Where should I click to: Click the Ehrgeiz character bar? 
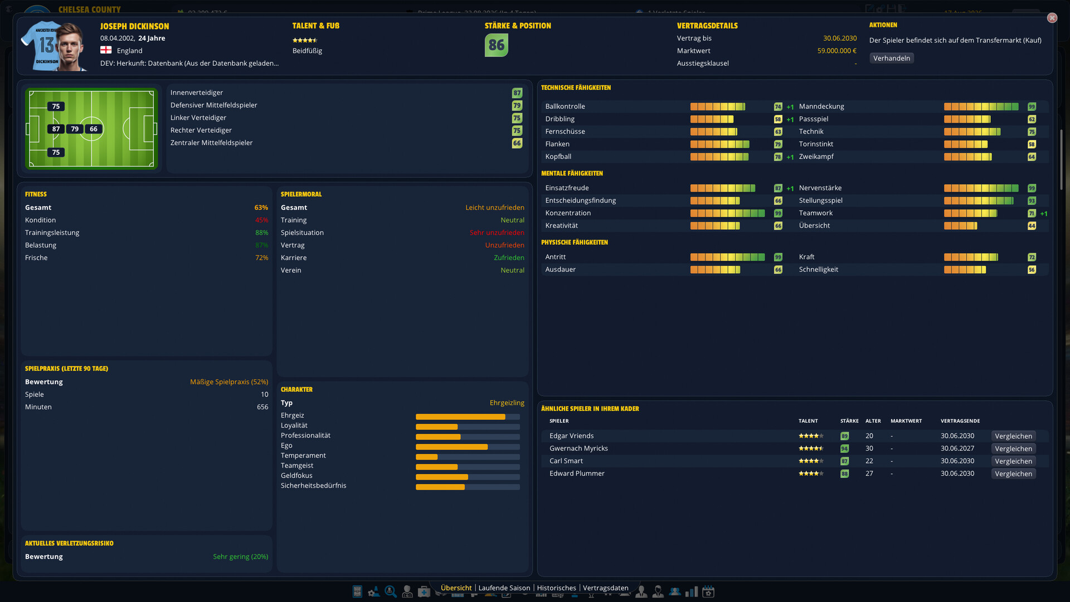pos(468,417)
